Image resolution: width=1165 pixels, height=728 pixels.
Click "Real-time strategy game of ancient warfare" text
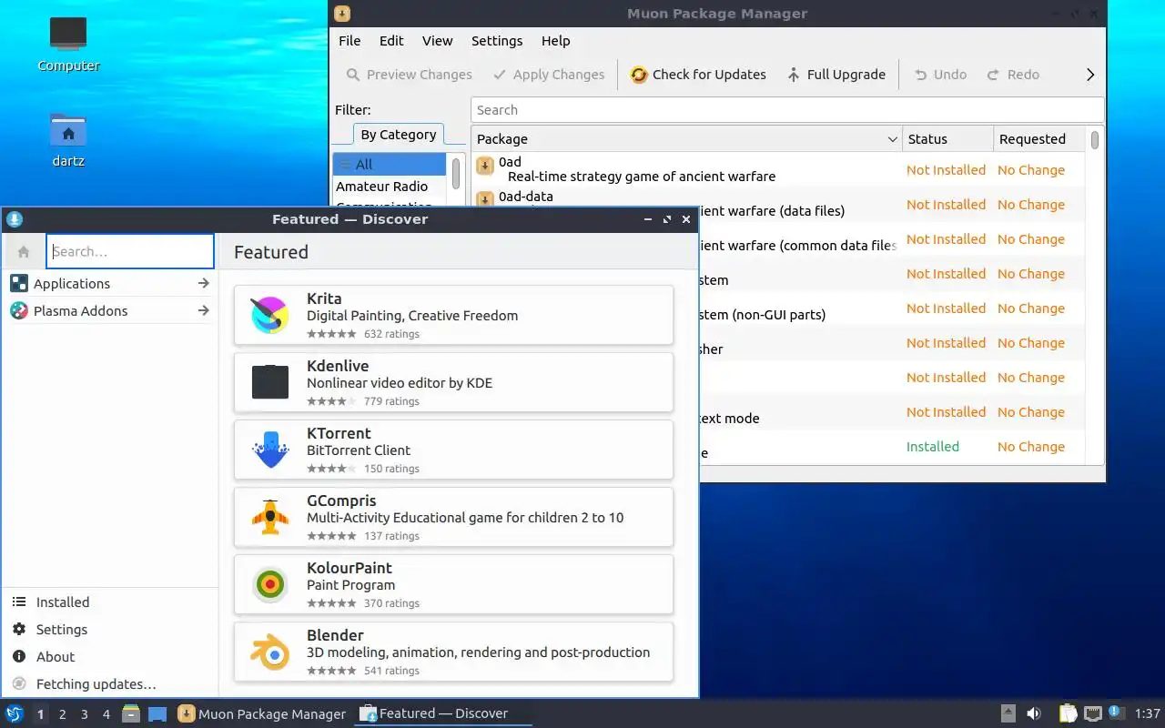point(642,177)
